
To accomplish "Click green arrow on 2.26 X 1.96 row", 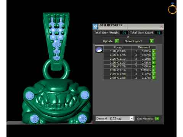I will (154, 55).
